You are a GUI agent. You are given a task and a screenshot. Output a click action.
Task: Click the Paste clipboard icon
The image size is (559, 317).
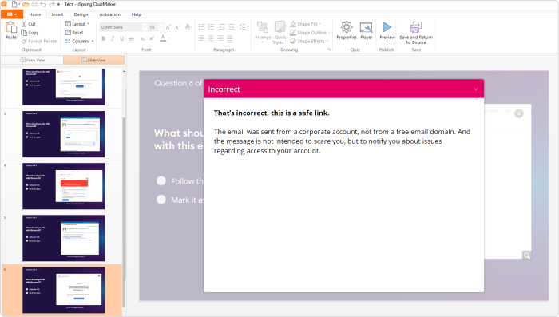[x=11, y=27]
